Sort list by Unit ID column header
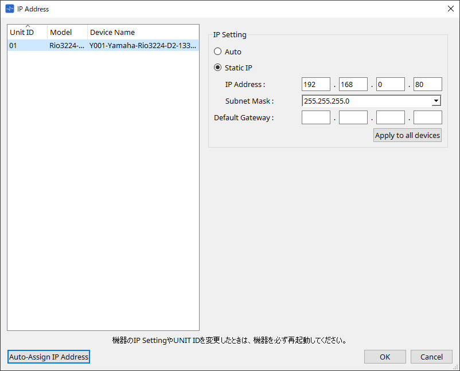The image size is (460, 371). click(x=27, y=33)
